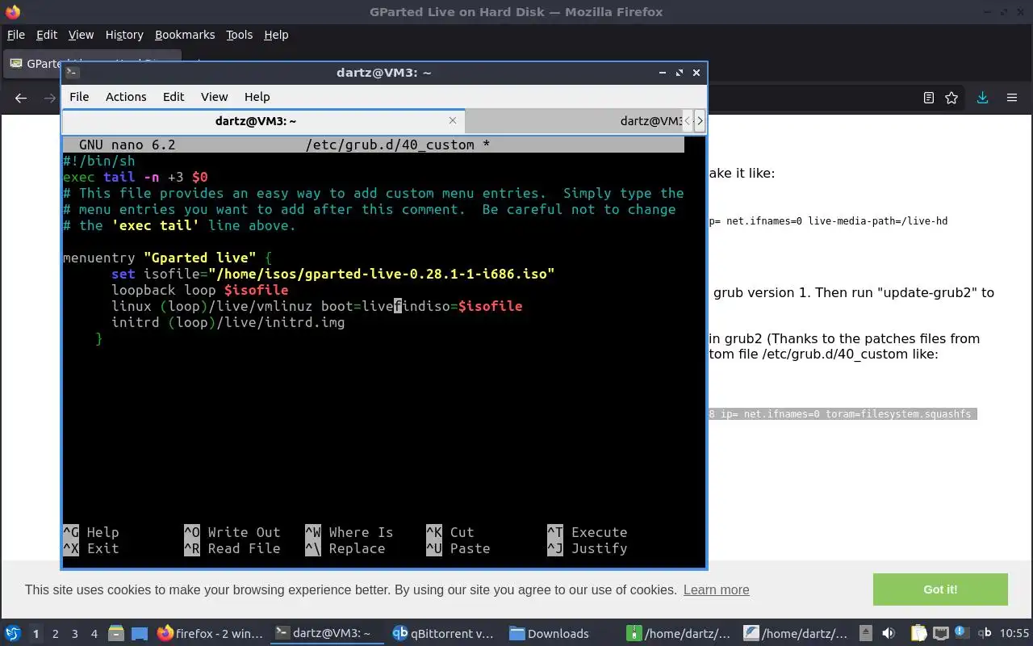Open the terminal View menu
Screen dimensions: 1033x646
point(214,96)
